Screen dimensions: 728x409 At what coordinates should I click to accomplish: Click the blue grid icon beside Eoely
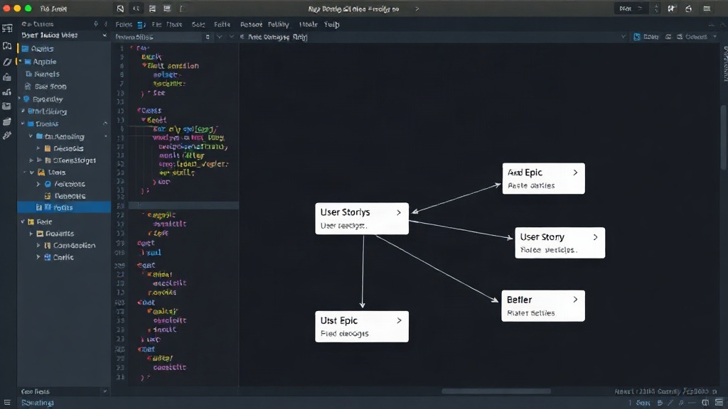637,37
